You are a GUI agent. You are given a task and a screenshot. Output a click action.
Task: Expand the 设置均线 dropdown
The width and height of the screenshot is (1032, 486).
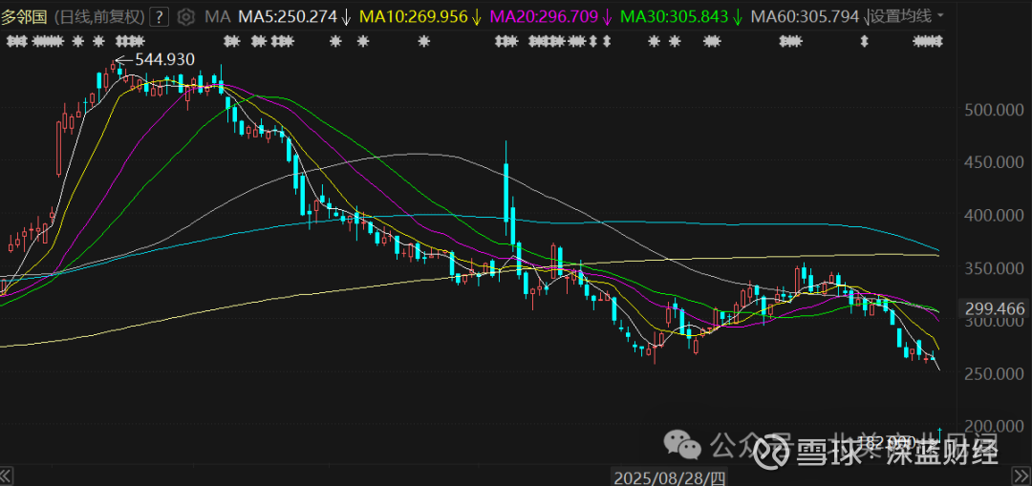click(x=908, y=16)
